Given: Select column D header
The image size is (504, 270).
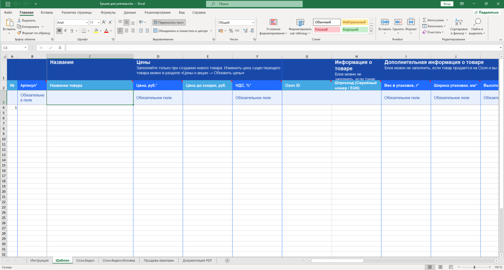Looking at the screenshot, I should tap(158, 56).
